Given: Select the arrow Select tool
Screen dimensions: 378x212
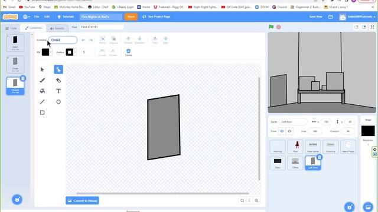Looking at the screenshot, I should (x=42, y=69).
